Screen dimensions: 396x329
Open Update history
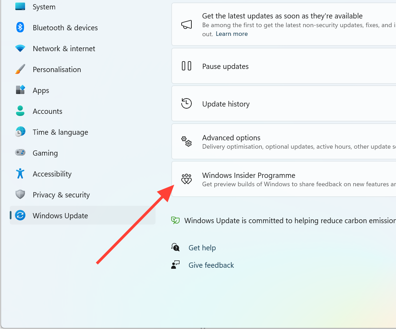click(284, 104)
